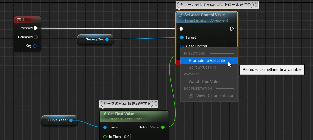Click In Time input pin

[105, 136]
